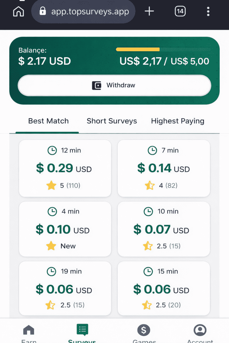Tap the Surveys list icon
Image resolution: width=229 pixels, height=343 pixels.
(82, 330)
